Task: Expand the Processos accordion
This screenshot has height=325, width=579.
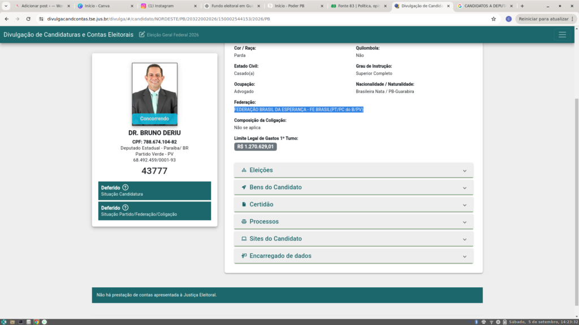Action: pos(353,221)
